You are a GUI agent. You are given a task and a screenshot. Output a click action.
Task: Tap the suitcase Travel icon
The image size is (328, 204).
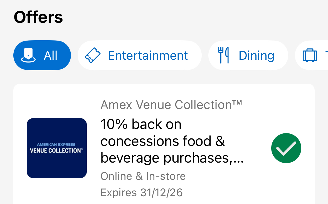(310, 55)
